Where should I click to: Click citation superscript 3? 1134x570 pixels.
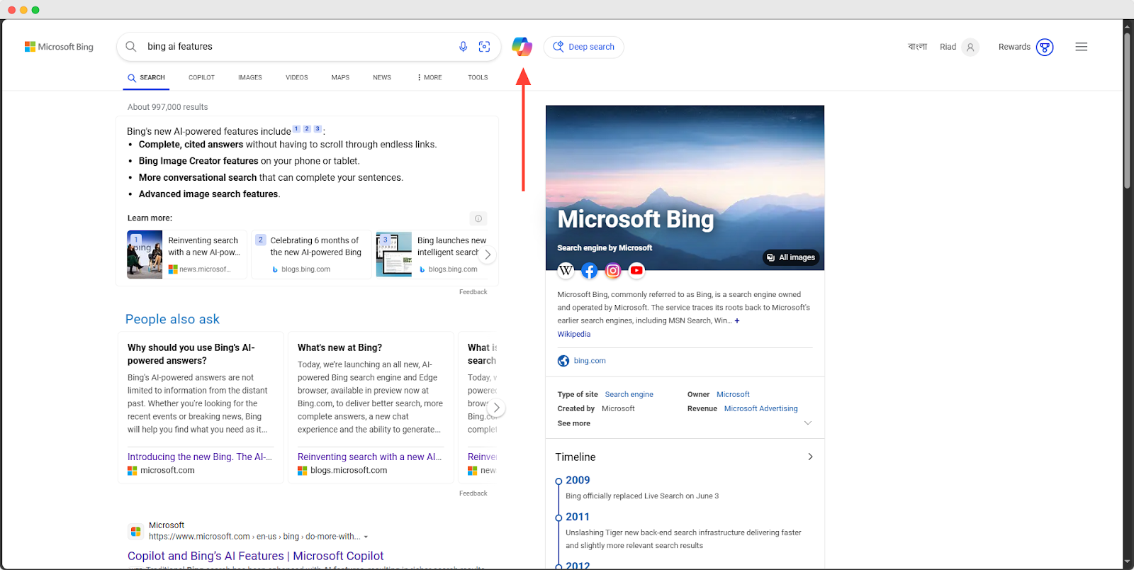(318, 129)
